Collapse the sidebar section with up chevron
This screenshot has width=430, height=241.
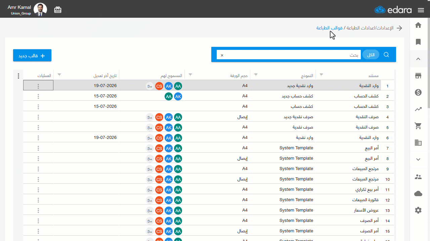pyautogui.click(x=418, y=59)
